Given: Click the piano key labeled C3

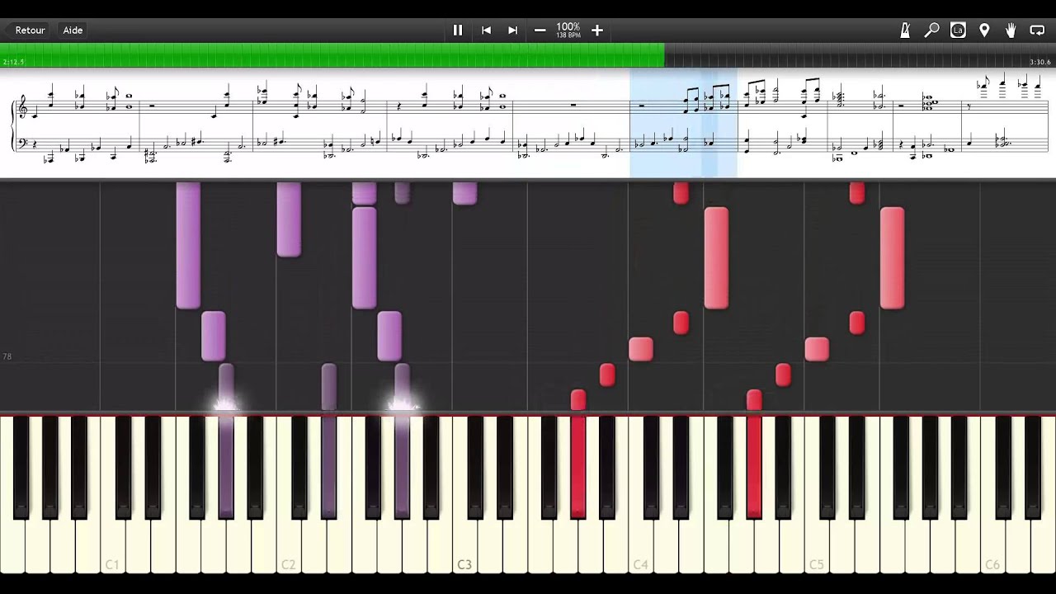Looking at the screenshot, I should pos(464,495).
